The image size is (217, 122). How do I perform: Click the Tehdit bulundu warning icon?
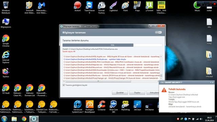(164, 90)
